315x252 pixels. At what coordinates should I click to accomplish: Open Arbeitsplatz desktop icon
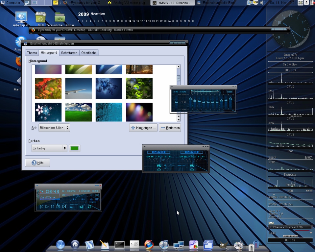click(x=21, y=19)
